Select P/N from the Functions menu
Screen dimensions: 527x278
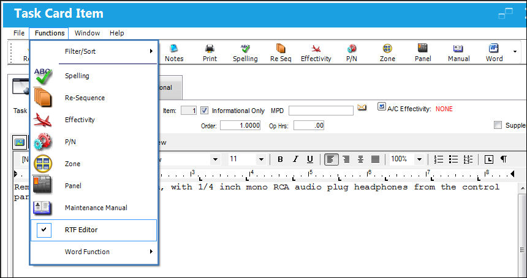pyautogui.click(x=94, y=142)
